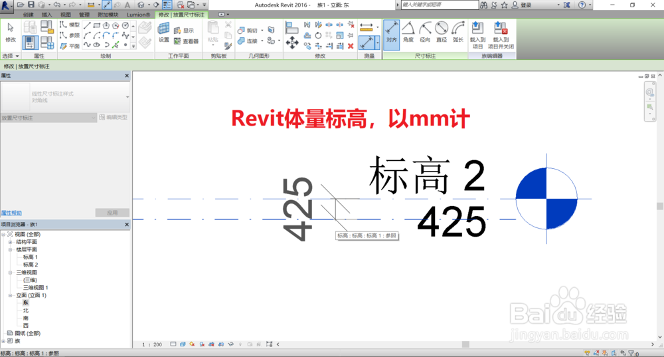Toggle the detail level icon in view control bar
The image size is (664, 357).
point(173,344)
